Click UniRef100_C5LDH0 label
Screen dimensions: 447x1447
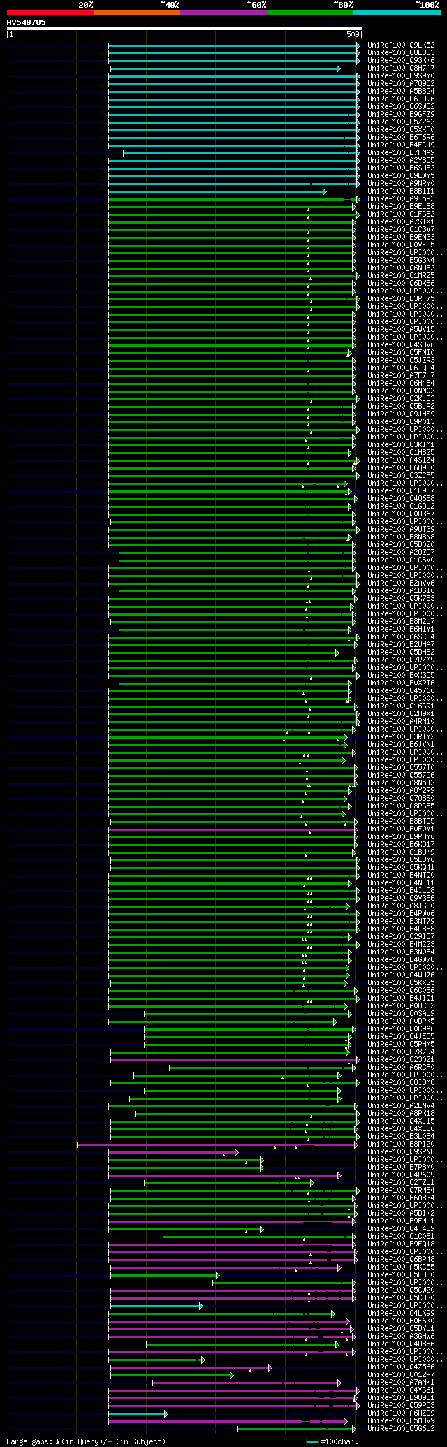(x=401, y=1274)
